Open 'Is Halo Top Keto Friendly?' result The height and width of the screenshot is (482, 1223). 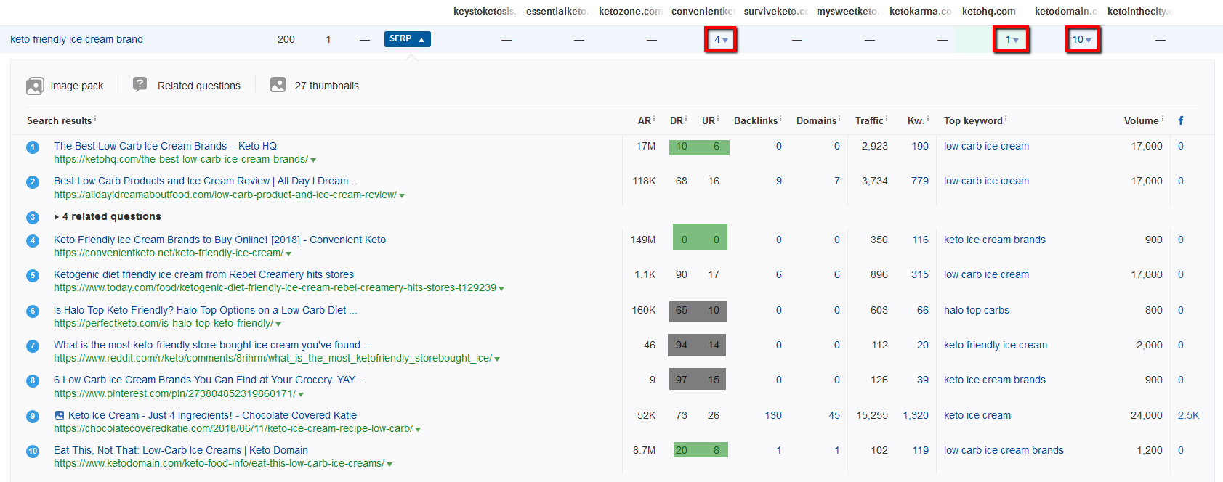(205, 310)
